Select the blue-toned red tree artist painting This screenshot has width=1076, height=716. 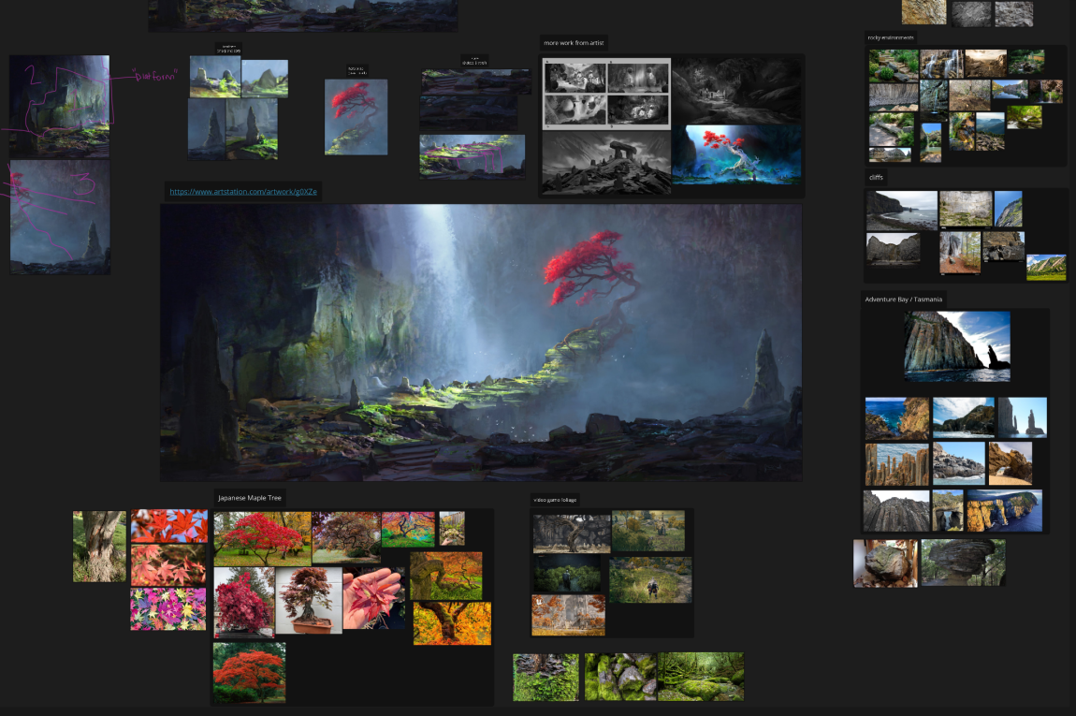[736, 154]
